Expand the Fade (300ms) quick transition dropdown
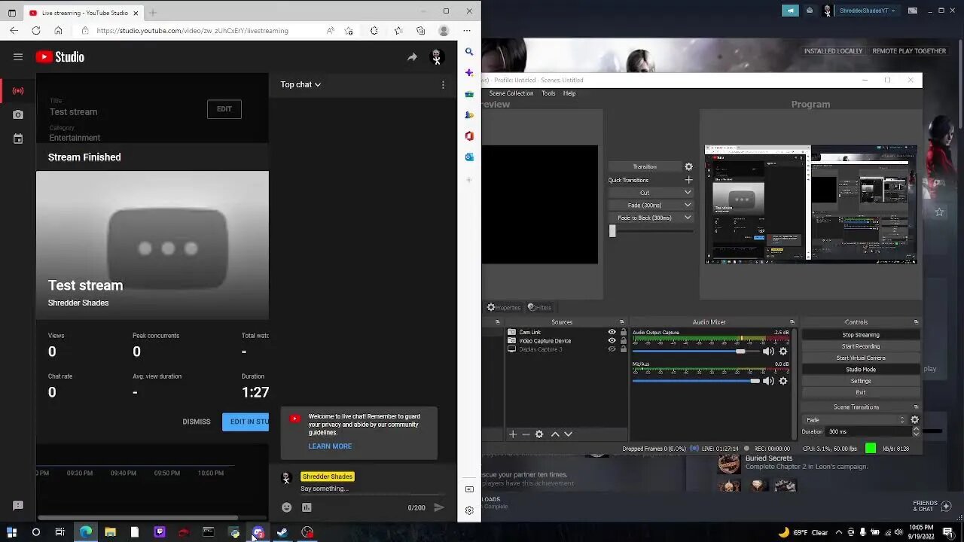The width and height of the screenshot is (964, 542). [688, 206]
